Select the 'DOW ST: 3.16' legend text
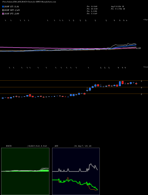Image resolution: width=148 pixels, height=195 pixels. coord(12,6)
